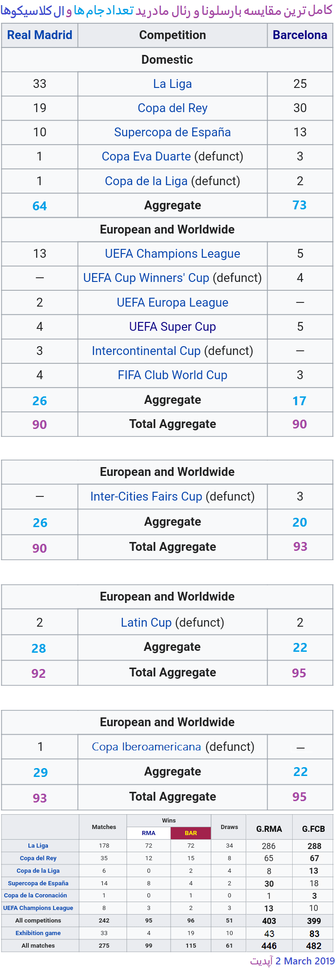Open the UEFA Champions League competition link
Screen dimensions: 335x970
coord(172,254)
